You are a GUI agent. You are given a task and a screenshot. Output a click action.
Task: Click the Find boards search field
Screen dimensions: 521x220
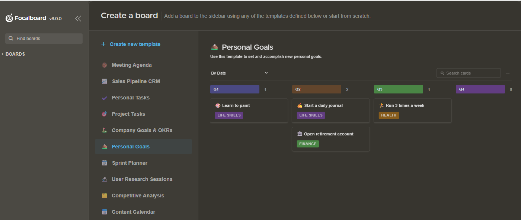point(44,38)
